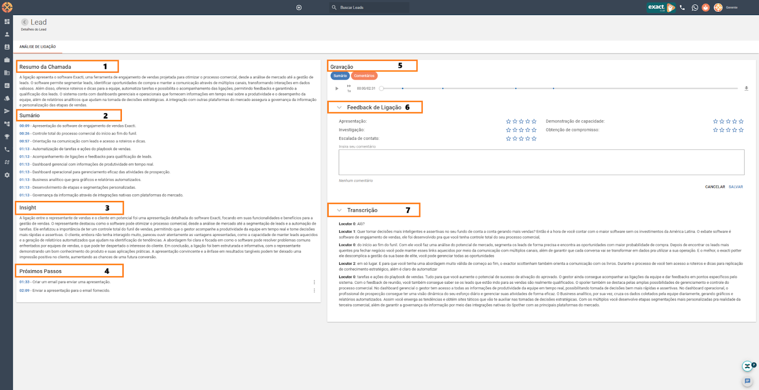Open the trophy icon in sidebar

coord(7,137)
